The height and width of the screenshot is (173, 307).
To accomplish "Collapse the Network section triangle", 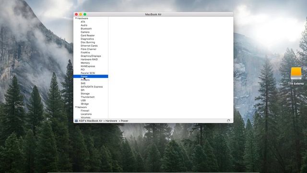I will click(x=76, y=107).
